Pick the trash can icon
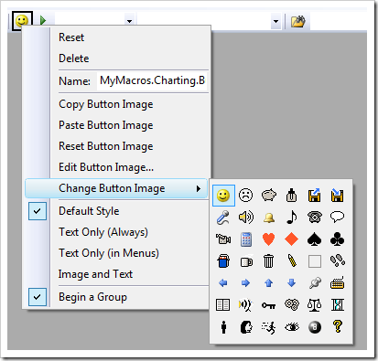The width and height of the screenshot is (378, 361). click(269, 261)
